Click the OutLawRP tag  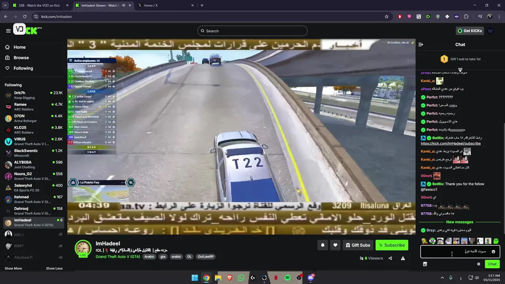[206, 256]
